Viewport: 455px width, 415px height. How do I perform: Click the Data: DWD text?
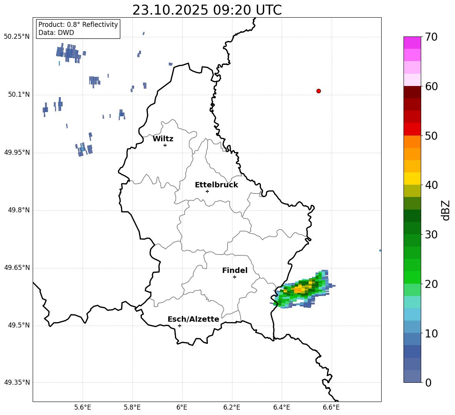coord(56,33)
